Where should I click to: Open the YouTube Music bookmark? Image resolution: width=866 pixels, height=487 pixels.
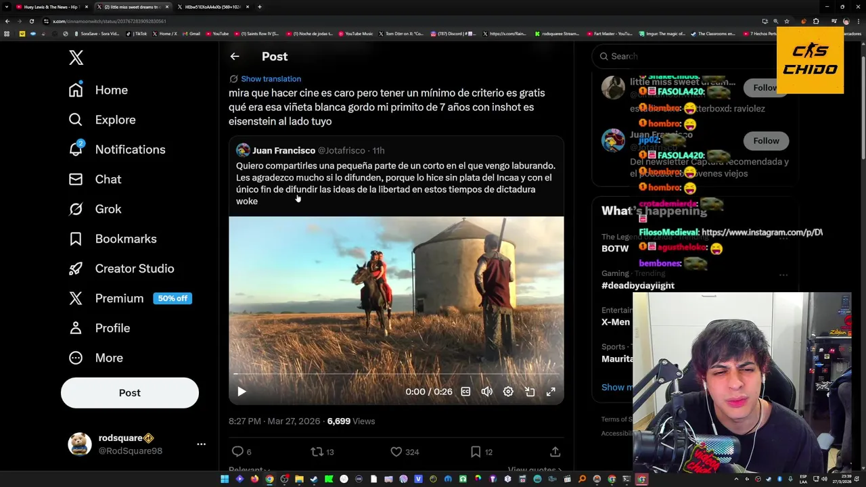356,33
